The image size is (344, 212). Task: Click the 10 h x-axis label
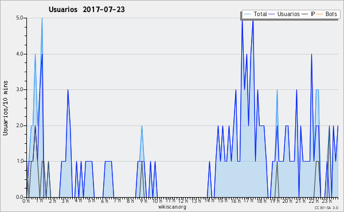(157, 201)
